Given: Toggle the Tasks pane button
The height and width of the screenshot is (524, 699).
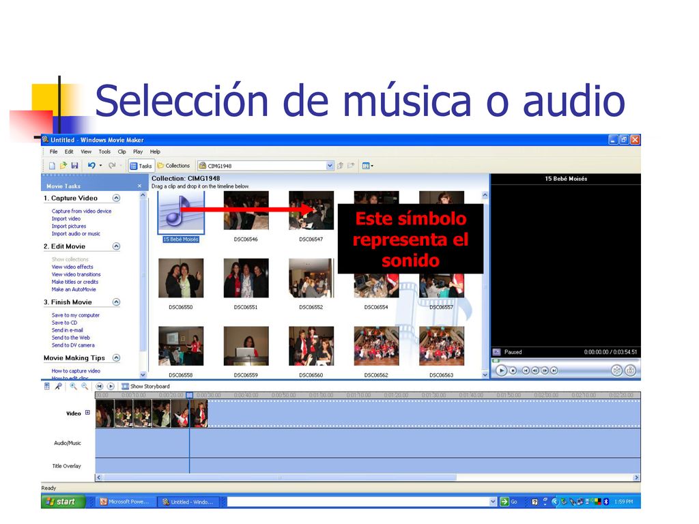Looking at the screenshot, I should click(x=141, y=166).
